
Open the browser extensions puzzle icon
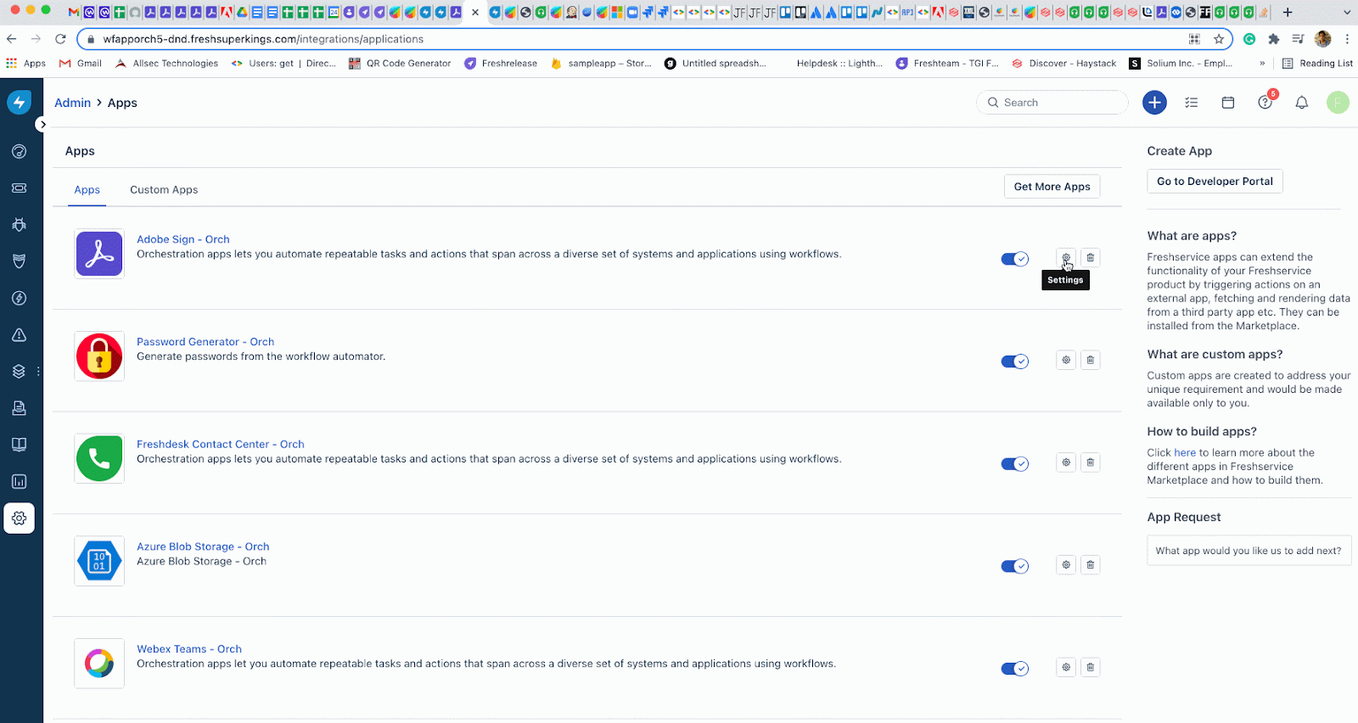(1273, 39)
